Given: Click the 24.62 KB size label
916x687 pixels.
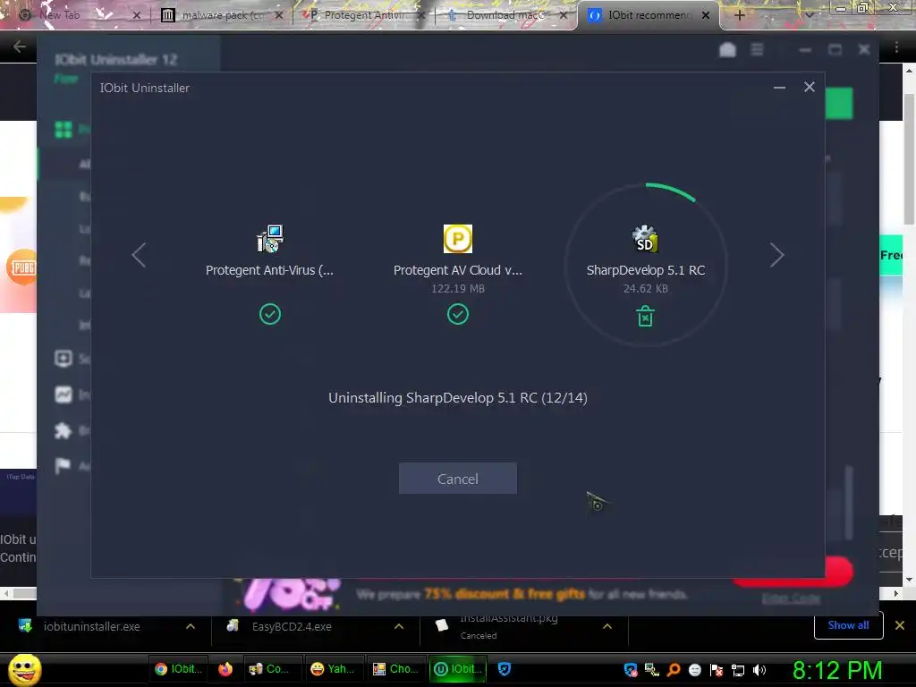Looking at the screenshot, I should 645,289.
